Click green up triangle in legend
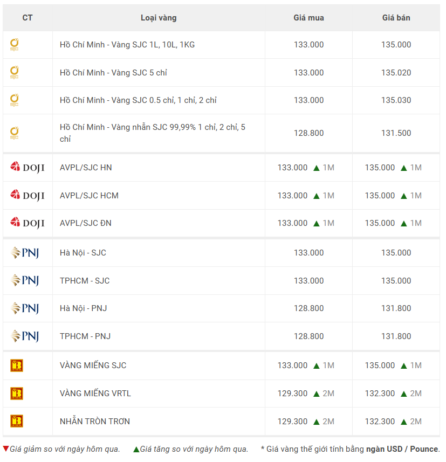Image resolution: width=446 pixels, height=462 pixels. [136, 449]
